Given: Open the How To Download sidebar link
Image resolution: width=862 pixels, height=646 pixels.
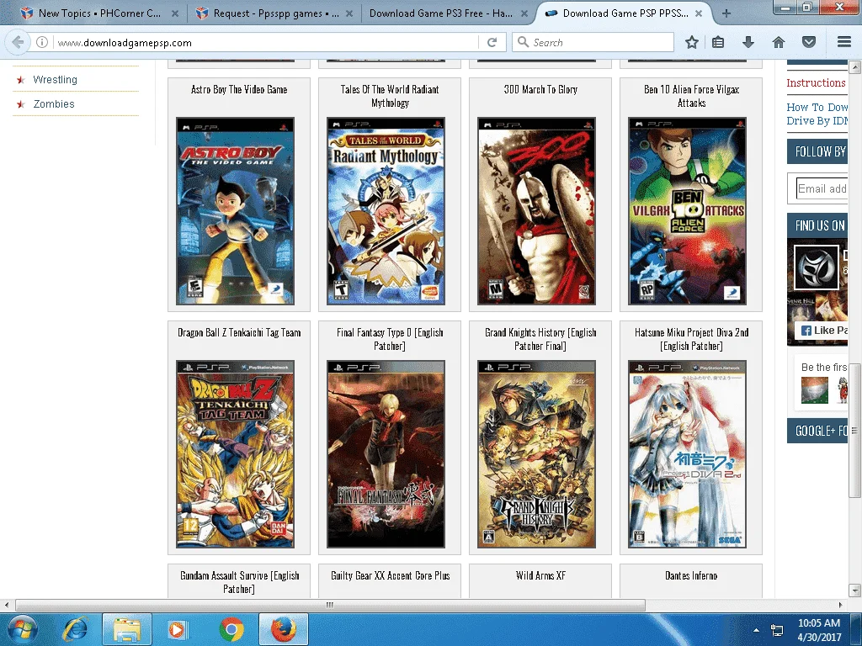Looking at the screenshot, I should tap(817, 114).
